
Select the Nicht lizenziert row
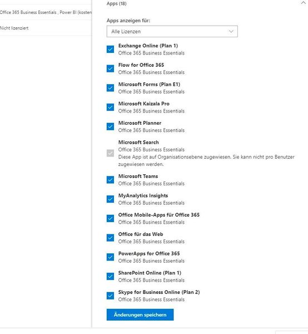(46, 28)
